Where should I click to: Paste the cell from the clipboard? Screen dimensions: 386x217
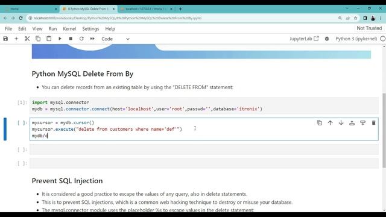[49, 39]
